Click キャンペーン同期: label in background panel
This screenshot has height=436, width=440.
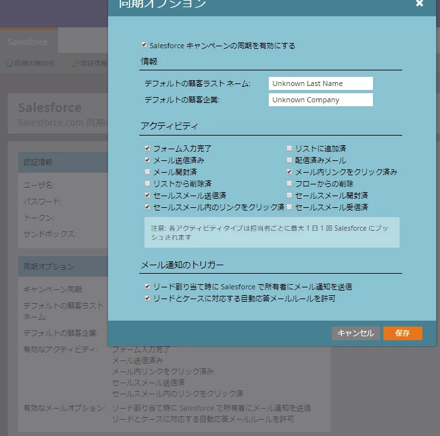click(x=53, y=289)
